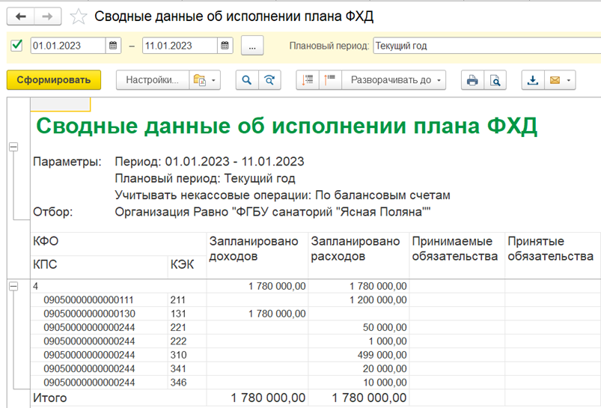
Task: Select expense value 20 000,00
Action: pos(359,369)
